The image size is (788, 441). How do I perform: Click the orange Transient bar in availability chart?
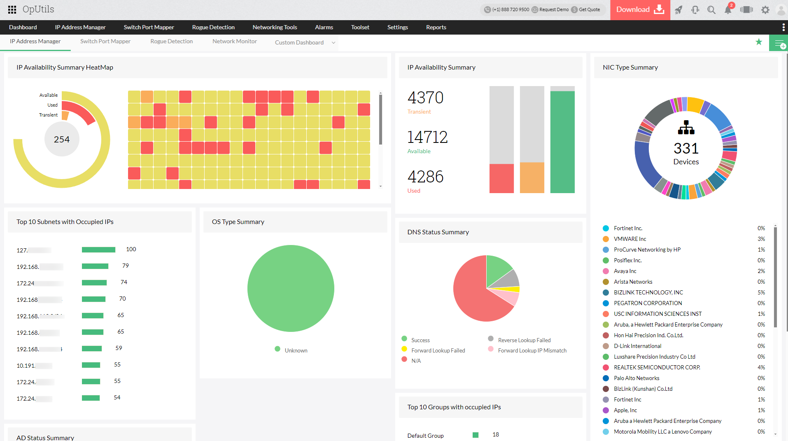tap(532, 177)
